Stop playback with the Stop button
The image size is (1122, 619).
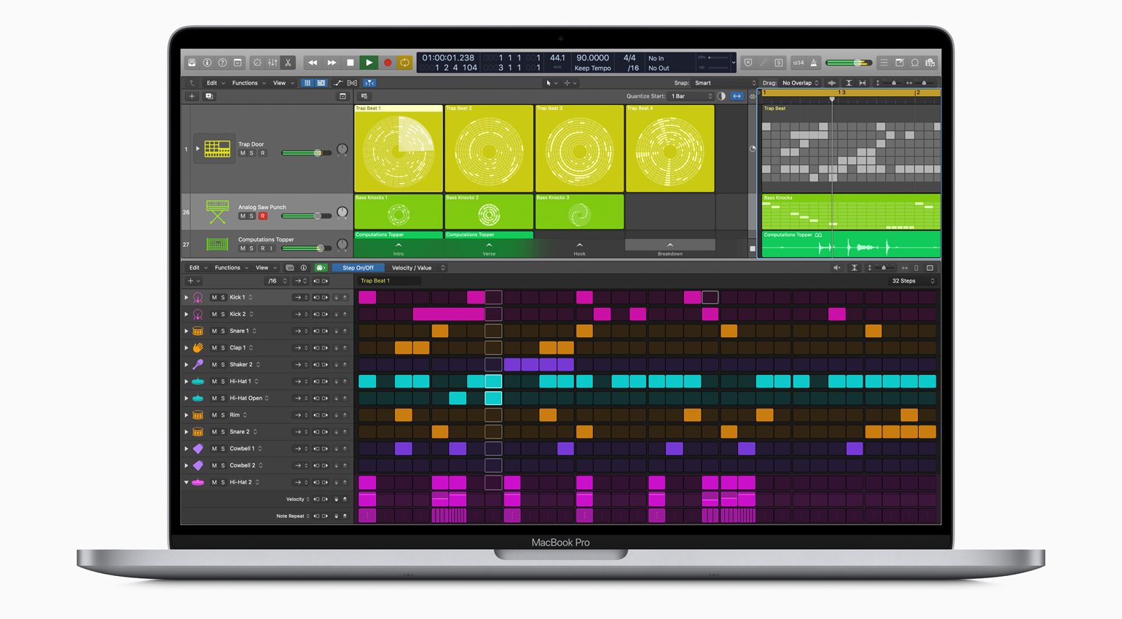(x=350, y=63)
